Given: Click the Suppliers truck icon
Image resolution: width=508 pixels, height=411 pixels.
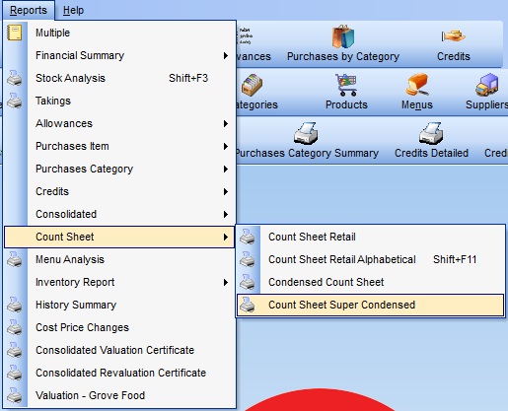Looking at the screenshot, I should pyautogui.click(x=487, y=85).
